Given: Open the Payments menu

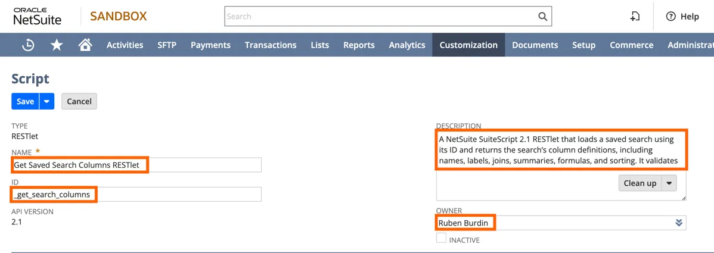Looking at the screenshot, I should [x=210, y=45].
